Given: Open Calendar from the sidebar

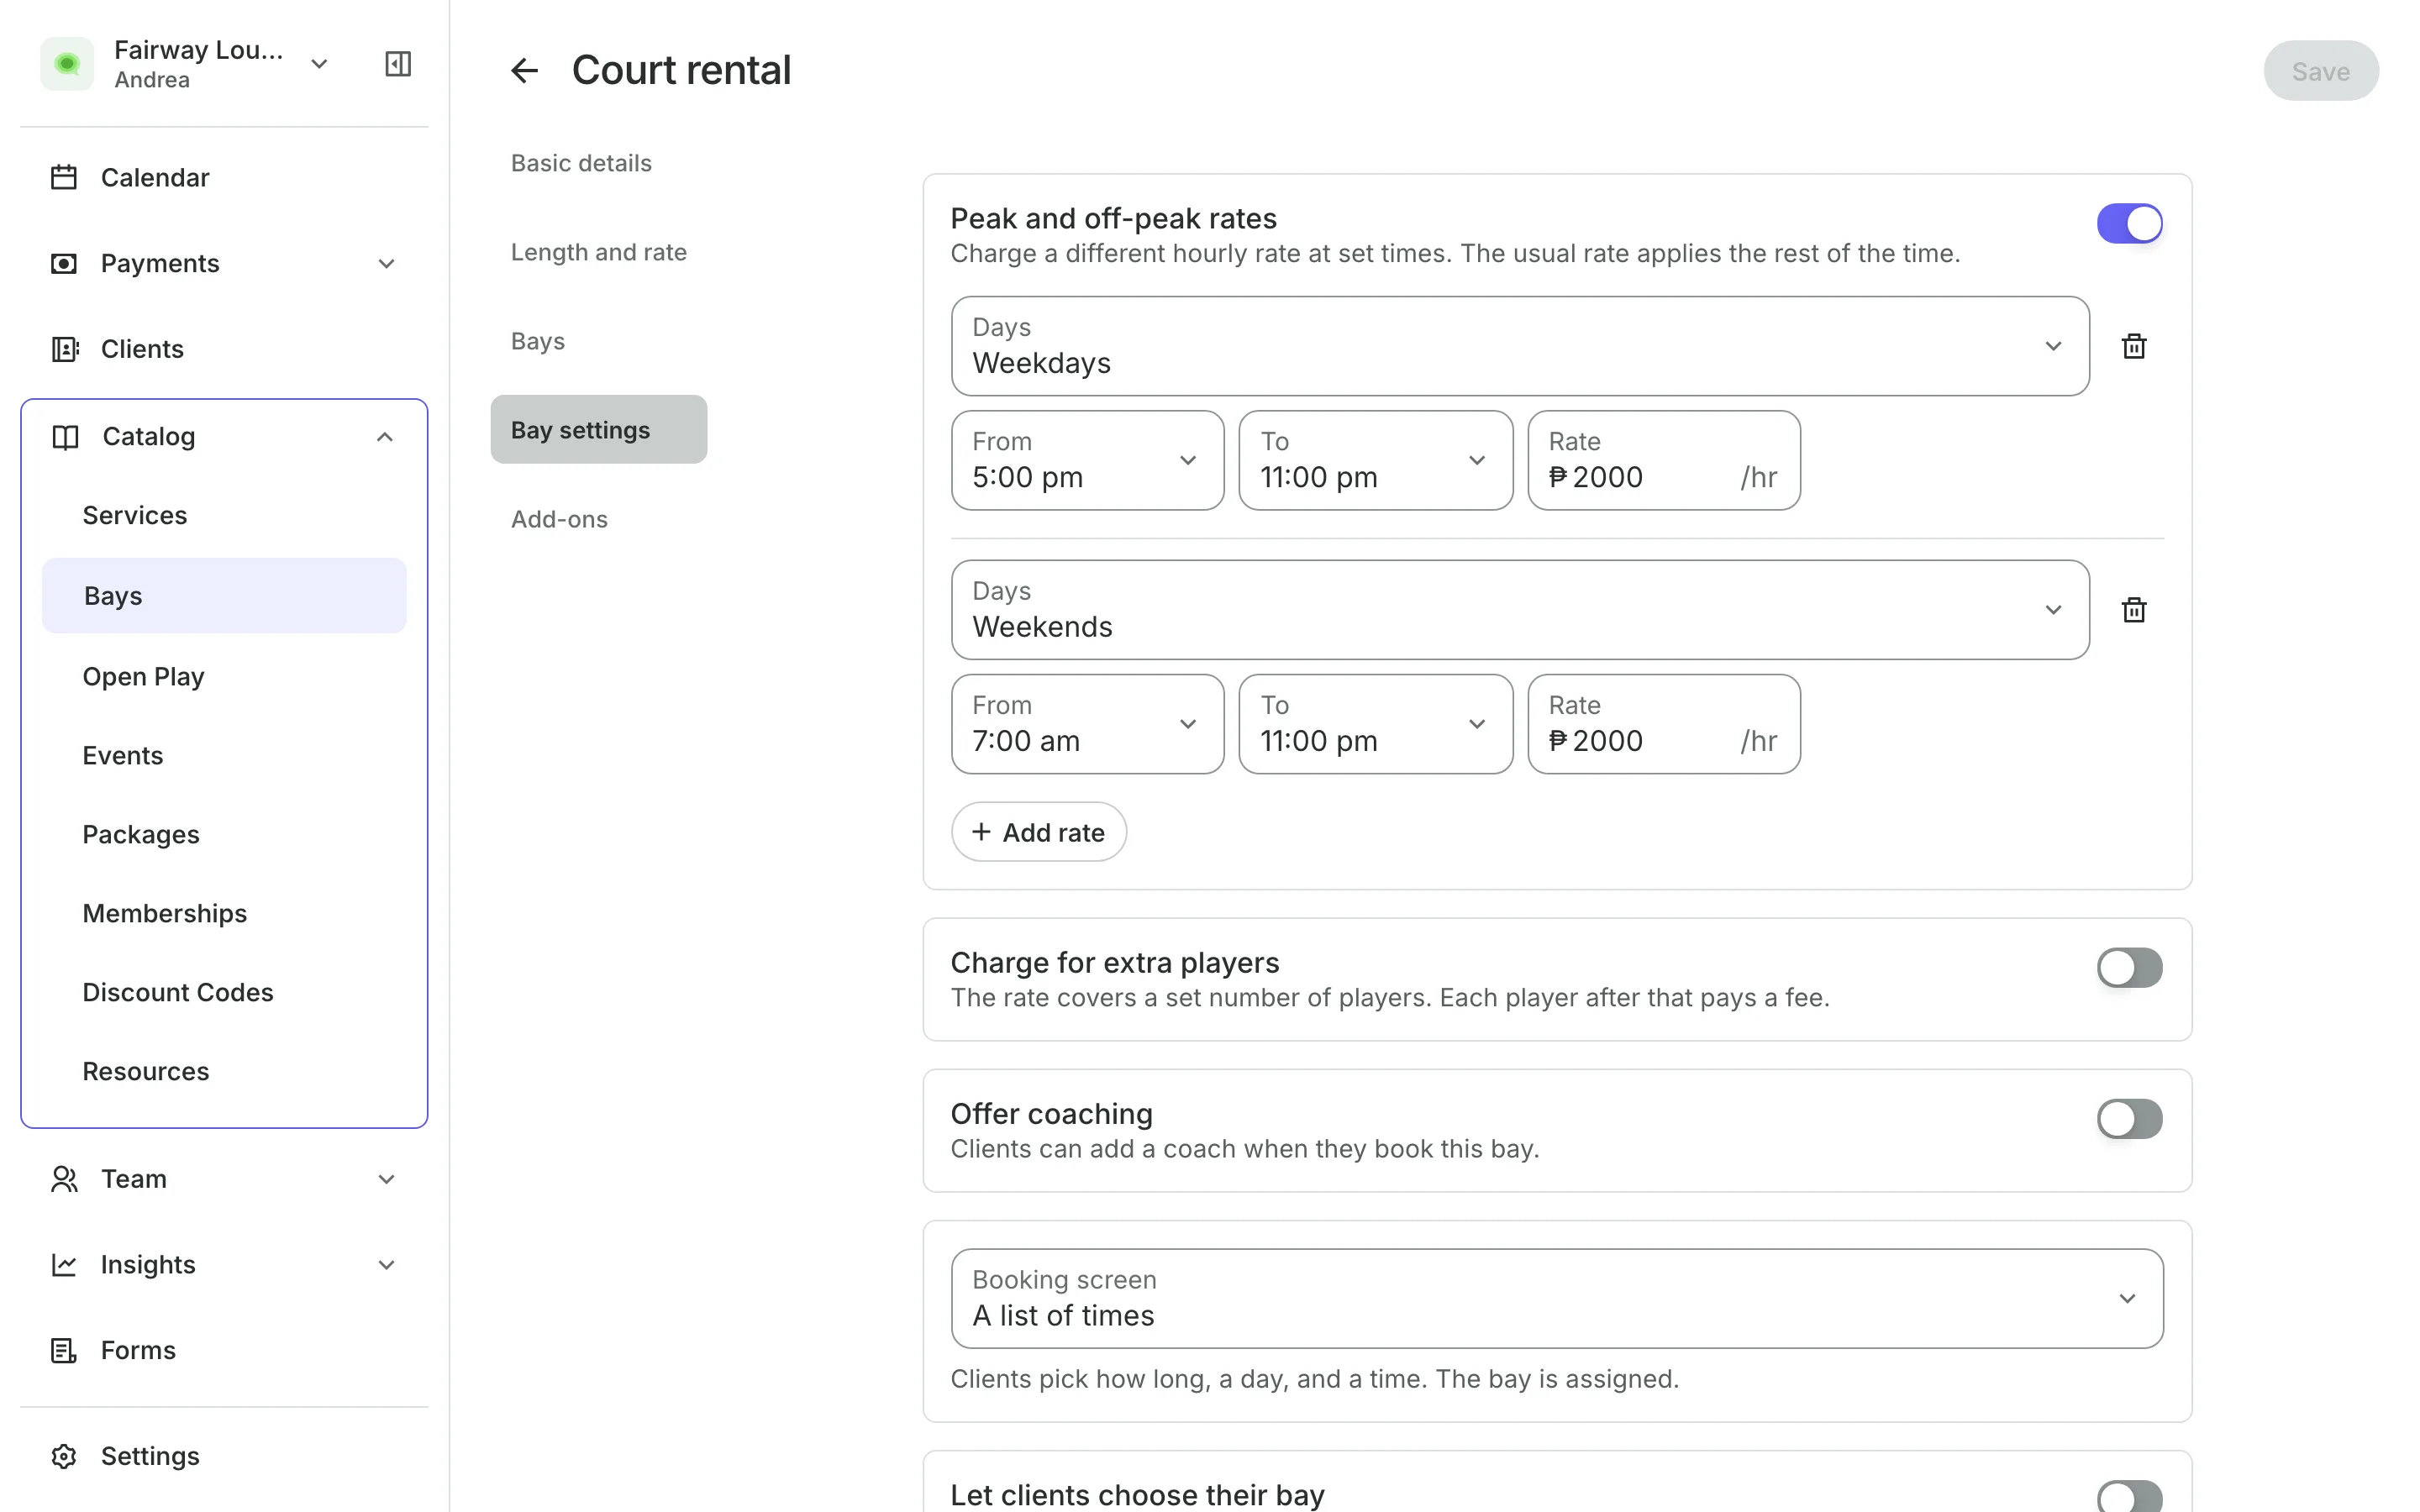Looking at the screenshot, I should pos(224,177).
